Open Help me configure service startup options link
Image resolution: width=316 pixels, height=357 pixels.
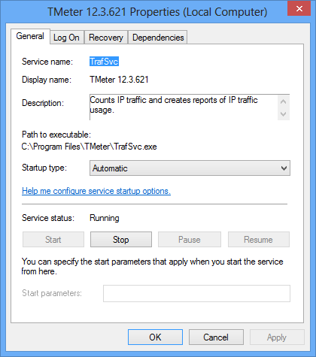[96, 191]
